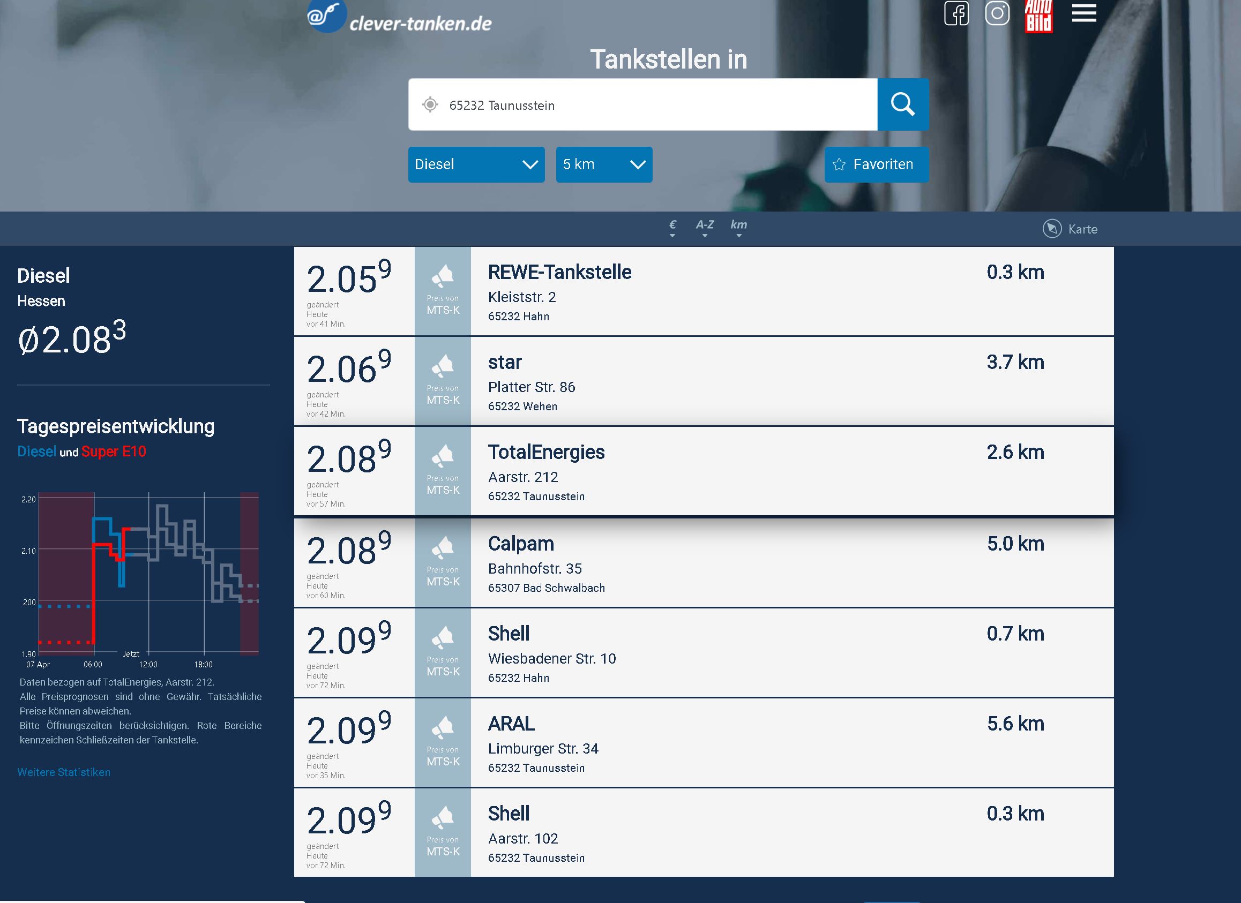Click the location search field with 65232 Taunusstein
Viewport: 1241px width, 903px height.
pos(643,104)
